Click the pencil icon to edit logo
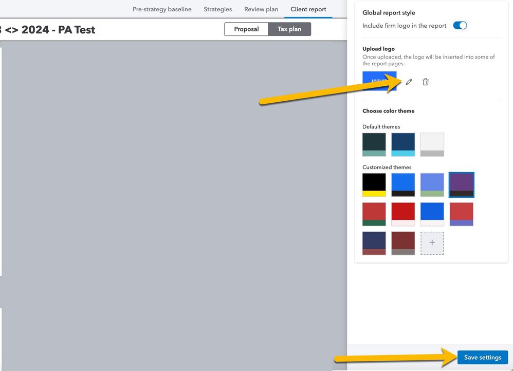513x371 pixels. [409, 82]
